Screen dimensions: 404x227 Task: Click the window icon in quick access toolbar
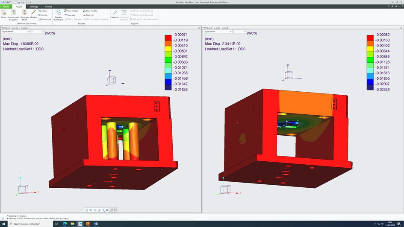(26, 2)
